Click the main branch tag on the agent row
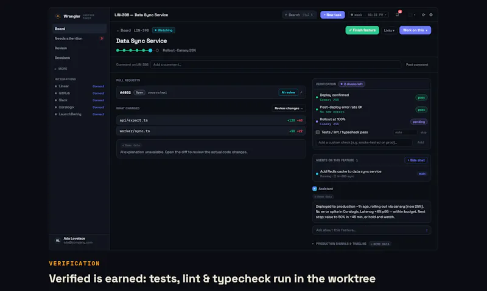Screen dimensions: 487x291 coord(422,174)
